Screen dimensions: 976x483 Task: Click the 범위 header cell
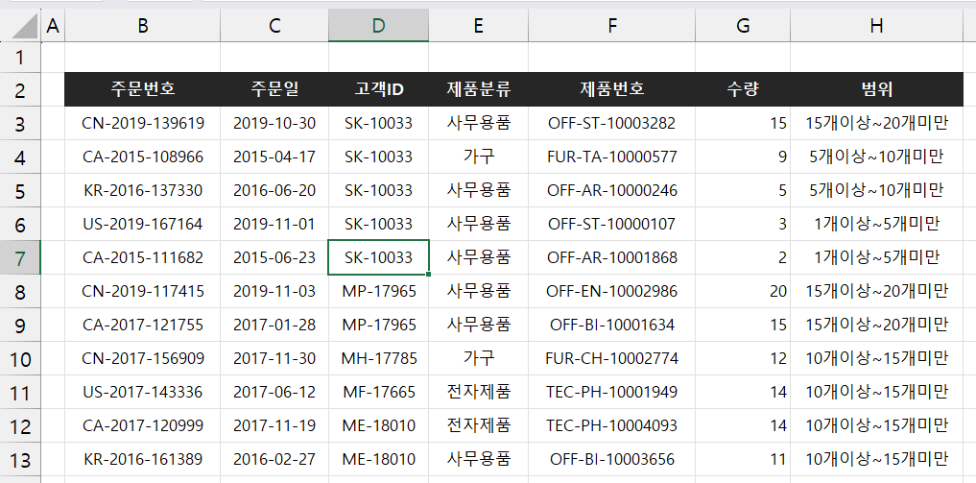click(876, 89)
